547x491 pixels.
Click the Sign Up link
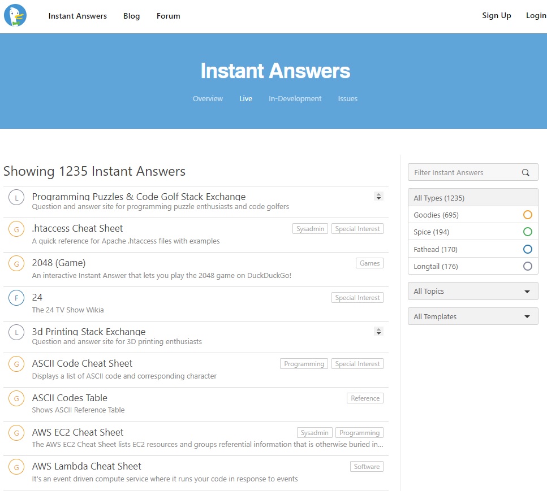[x=496, y=16]
